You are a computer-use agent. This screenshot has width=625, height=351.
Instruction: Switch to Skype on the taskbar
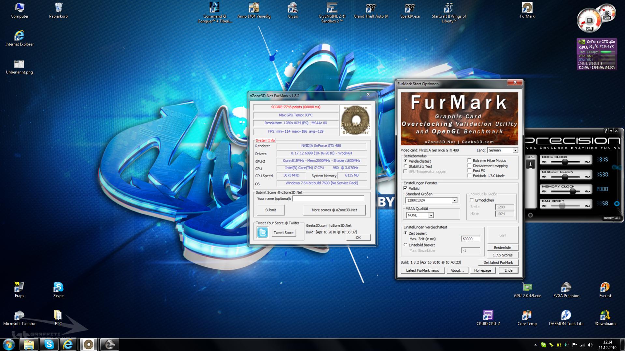pyautogui.click(x=49, y=344)
